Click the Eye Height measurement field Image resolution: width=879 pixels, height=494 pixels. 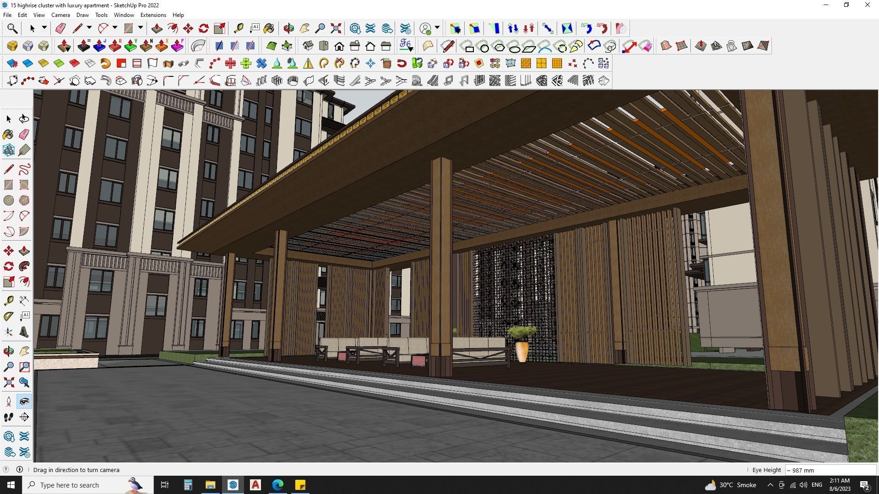(830, 470)
